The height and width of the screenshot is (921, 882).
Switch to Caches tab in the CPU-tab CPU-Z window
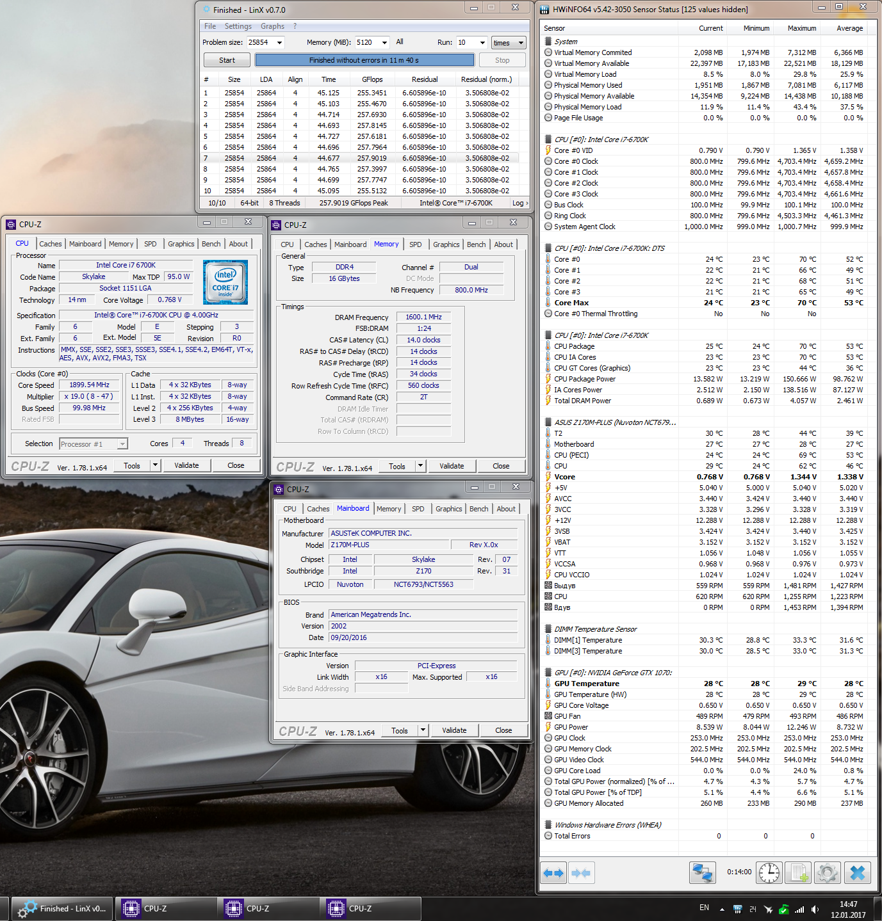click(x=51, y=244)
